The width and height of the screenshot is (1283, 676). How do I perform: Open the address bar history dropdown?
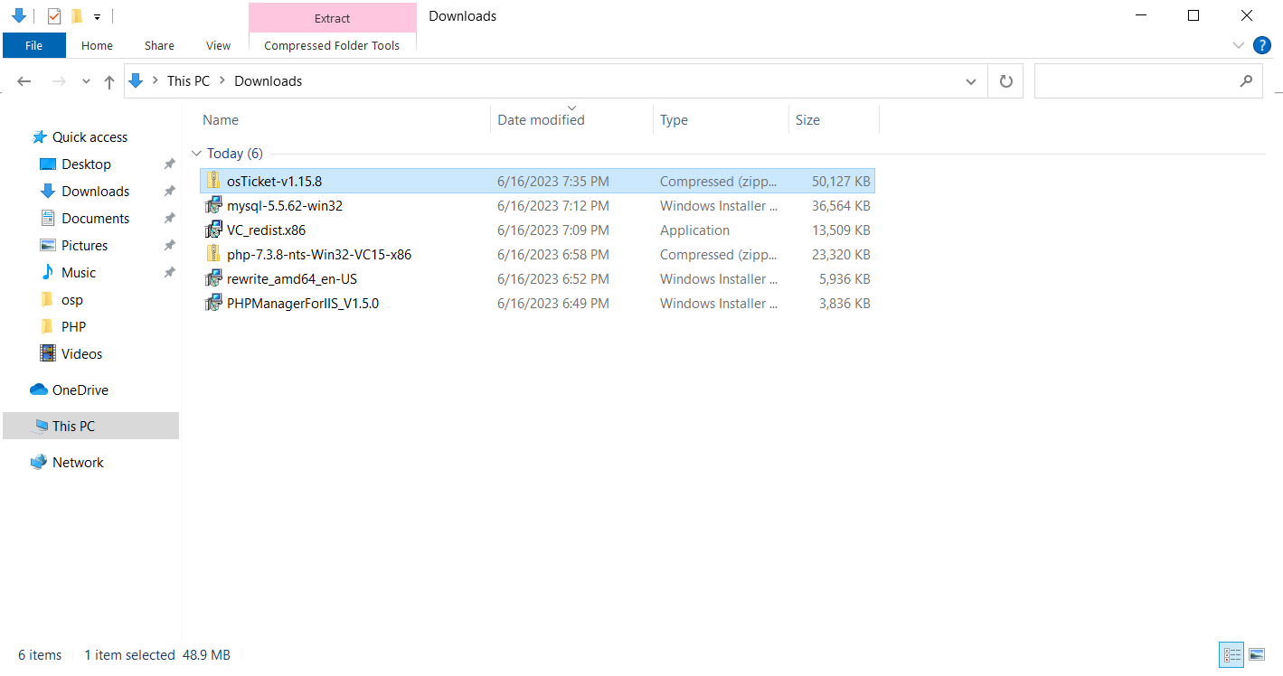pyautogui.click(x=971, y=81)
